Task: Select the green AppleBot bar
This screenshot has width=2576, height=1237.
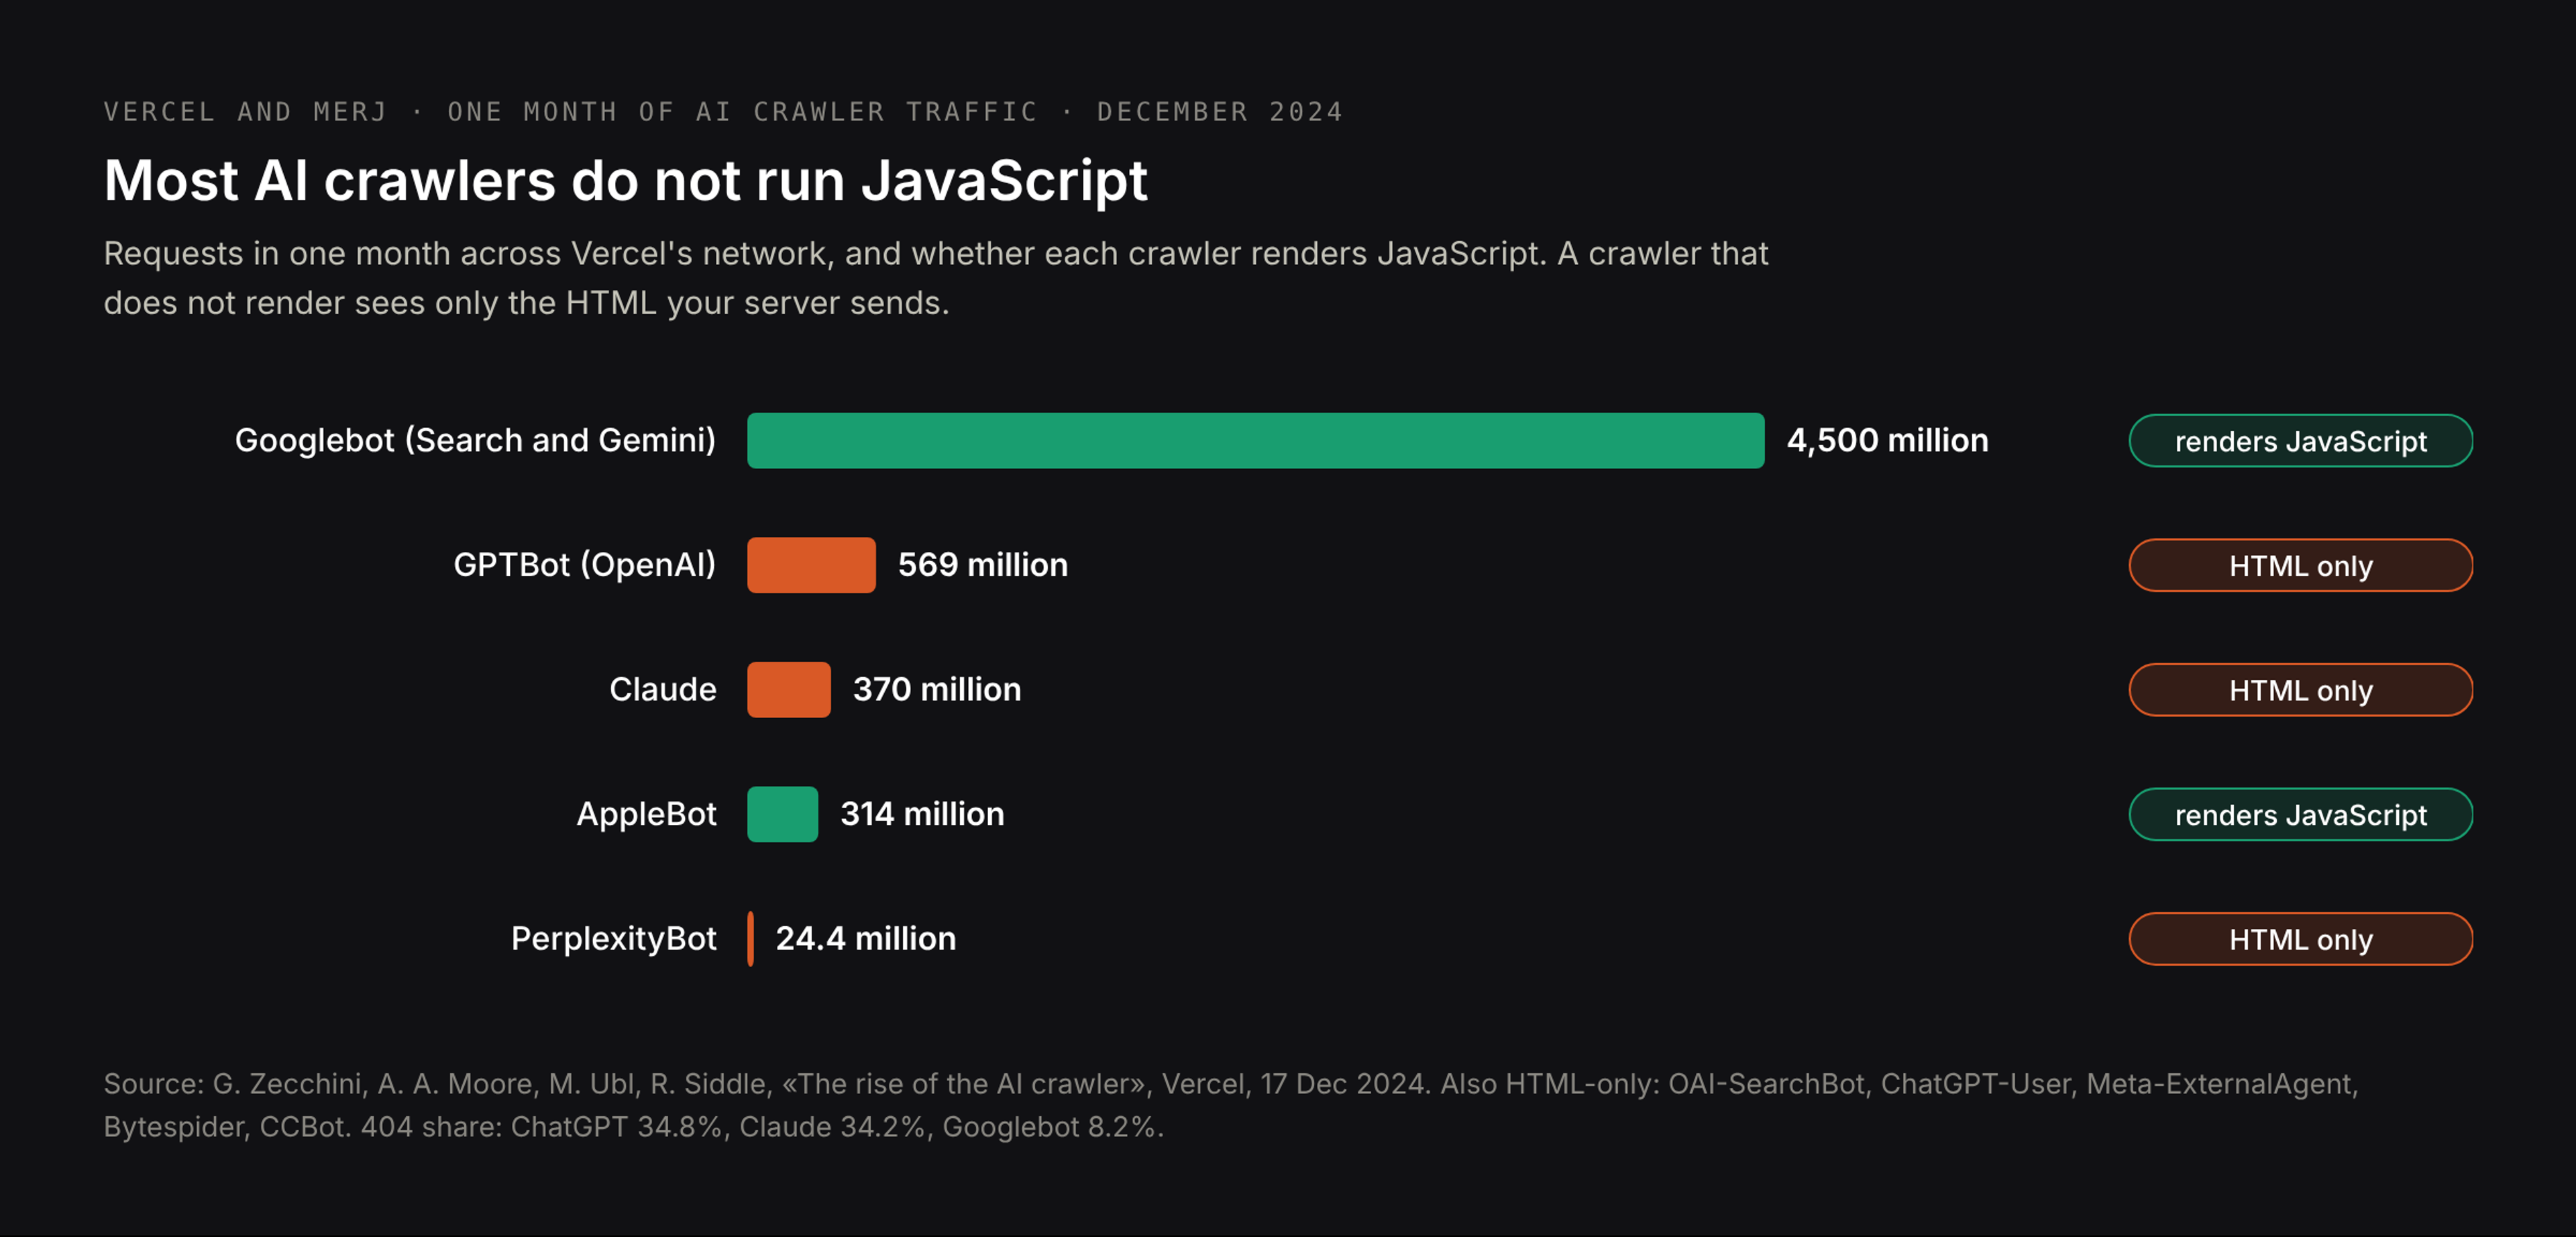Action: 782,813
